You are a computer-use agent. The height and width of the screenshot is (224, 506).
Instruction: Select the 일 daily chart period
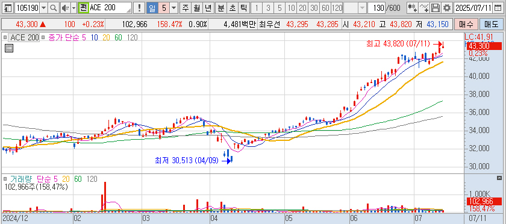coord(152,8)
